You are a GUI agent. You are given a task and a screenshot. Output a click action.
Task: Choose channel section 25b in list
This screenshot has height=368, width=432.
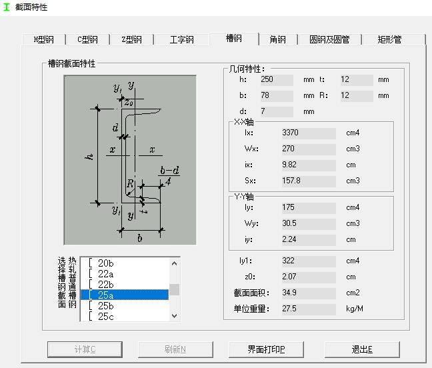pos(125,305)
